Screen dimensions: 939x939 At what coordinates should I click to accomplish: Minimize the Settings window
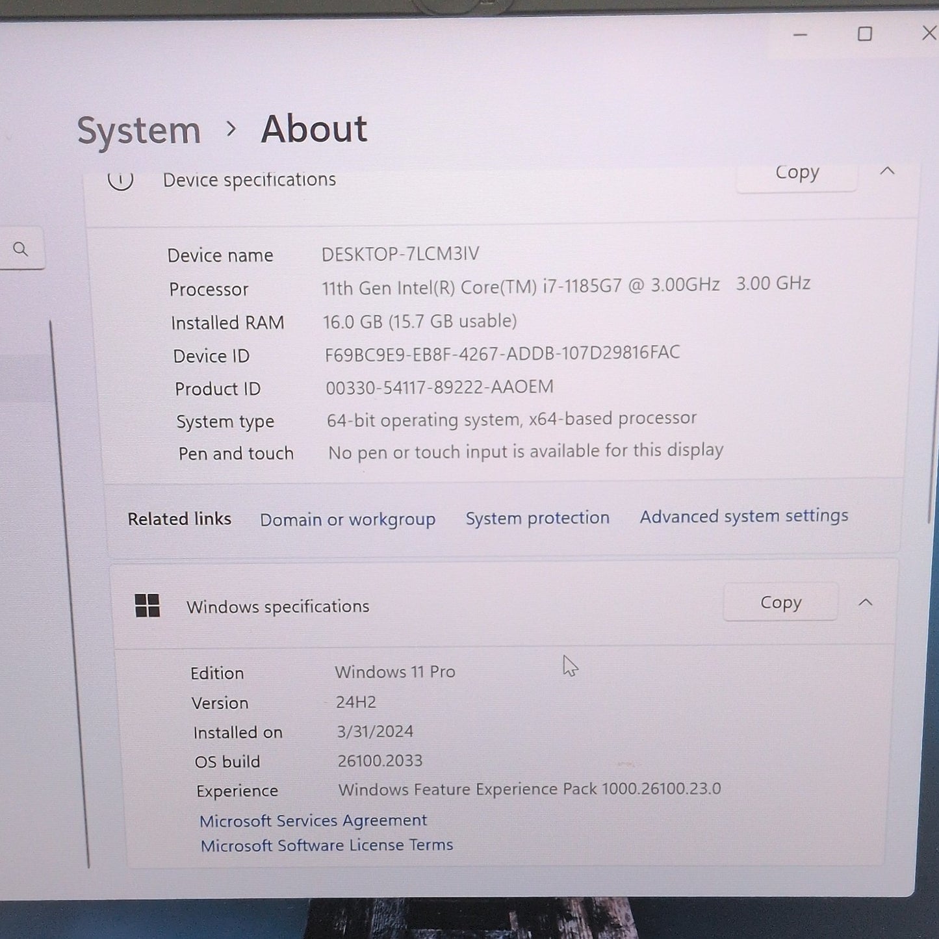click(x=801, y=34)
